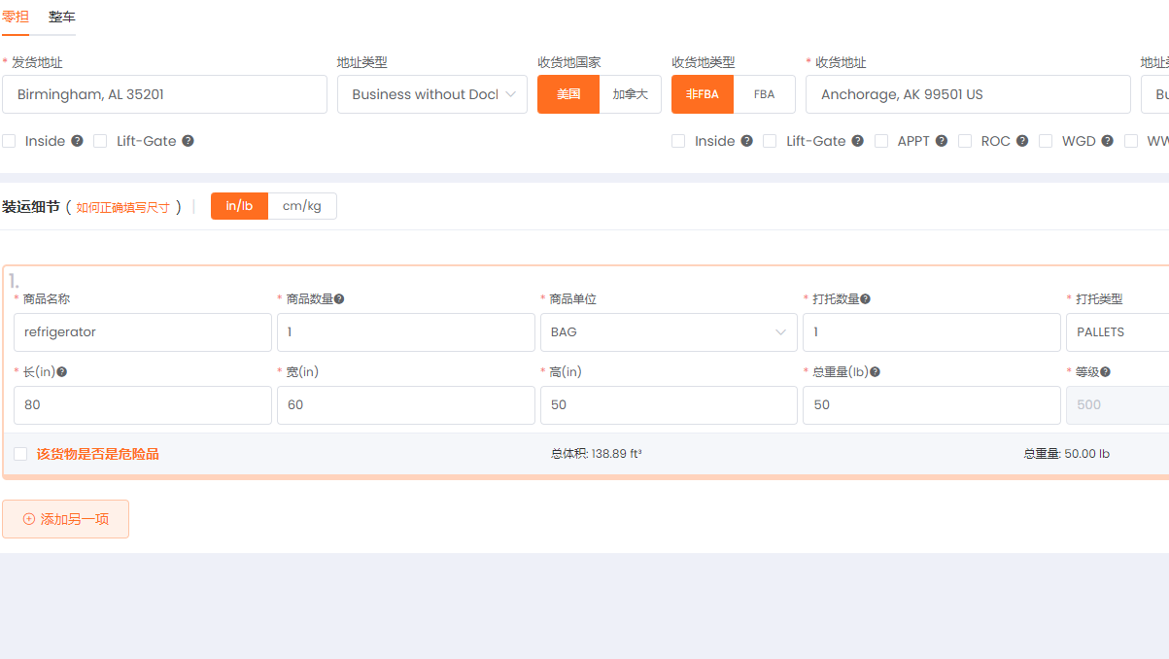Click the 添加另一项 button
This screenshot has height=659, width=1169.
(x=65, y=519)
